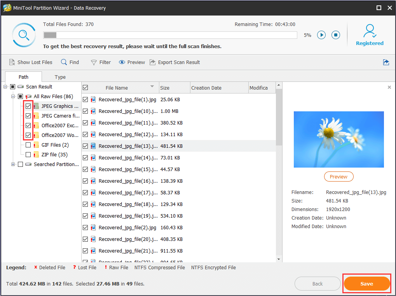Uncheck the JPEG Graphics files folder
Image resolution: width=396 pixels, height=296 pixels.
28,106
